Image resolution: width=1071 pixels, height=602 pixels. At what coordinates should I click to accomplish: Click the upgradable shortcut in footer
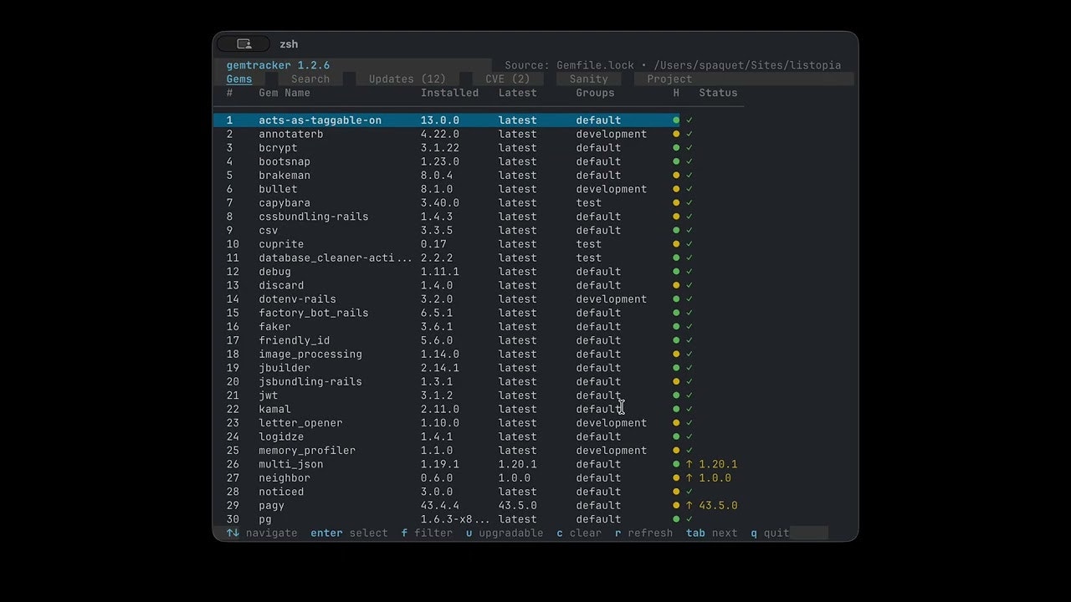tap(505, 533)
